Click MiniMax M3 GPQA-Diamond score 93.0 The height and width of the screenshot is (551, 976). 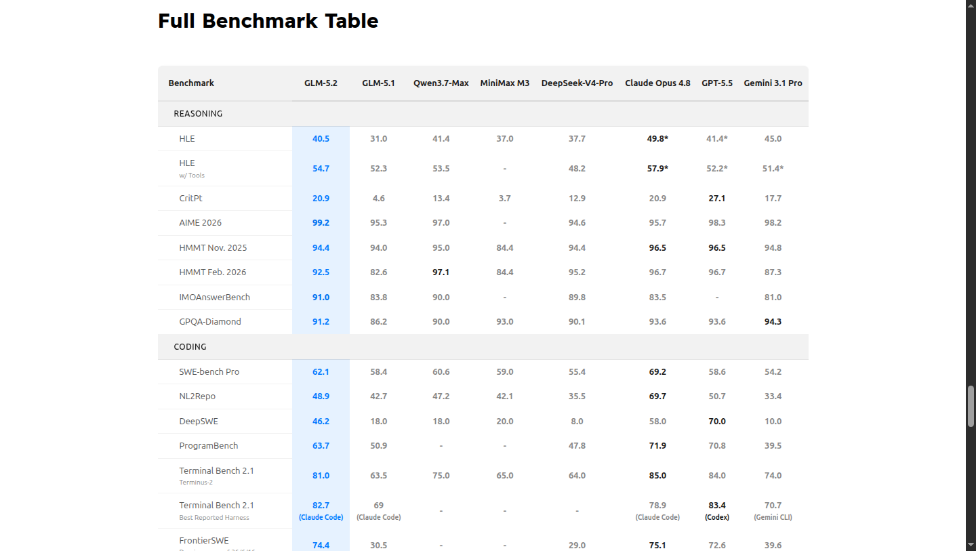[505, 322]
